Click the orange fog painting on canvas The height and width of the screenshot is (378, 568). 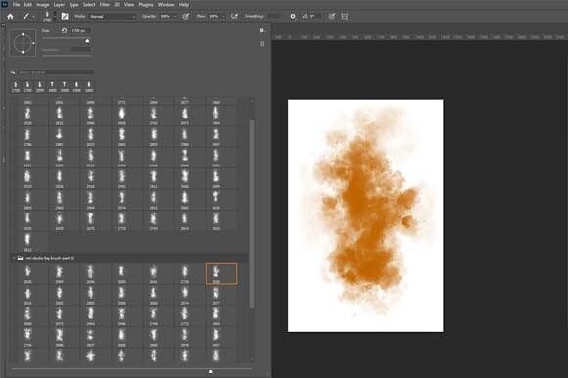tap(365, 212)
